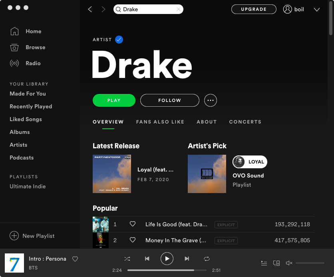The image size is (334, 277).
Task: Like the track Money In The Grave
Action: tap(133, 240)
